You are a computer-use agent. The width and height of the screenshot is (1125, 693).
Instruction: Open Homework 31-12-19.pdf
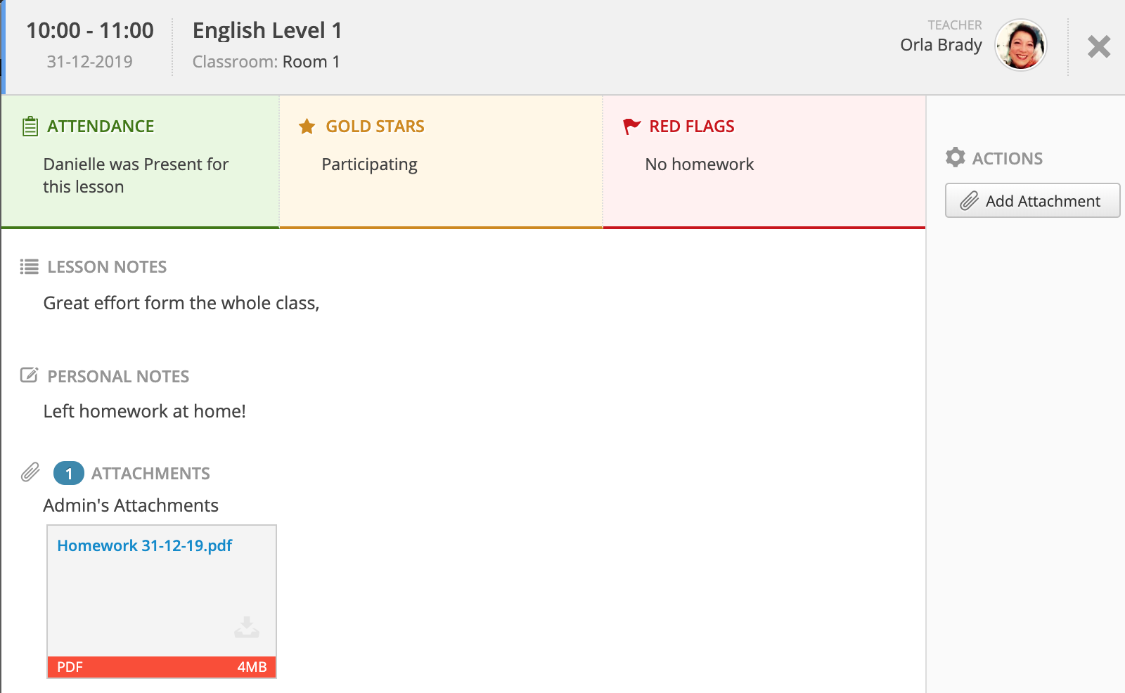pos(146,545)
